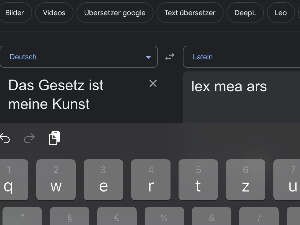
Task: Click the Latin translation output text
Action: tap(229, 86)
